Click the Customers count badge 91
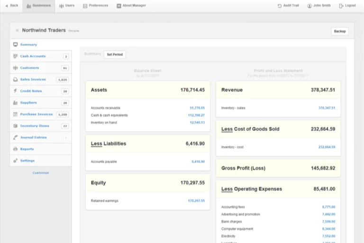The image size is (364, 243). pyautogui.click(x=65, y=68)
